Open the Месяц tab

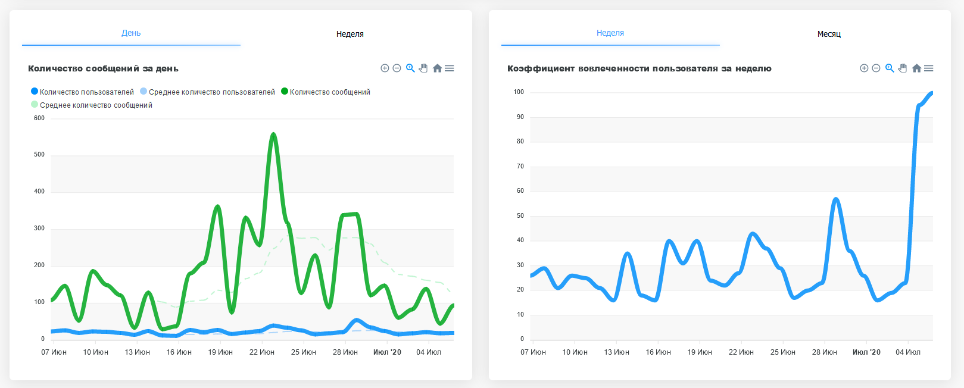click(829, 34)
